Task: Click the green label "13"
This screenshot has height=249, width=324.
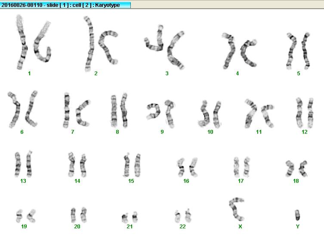Action: [x=23, y=181]
